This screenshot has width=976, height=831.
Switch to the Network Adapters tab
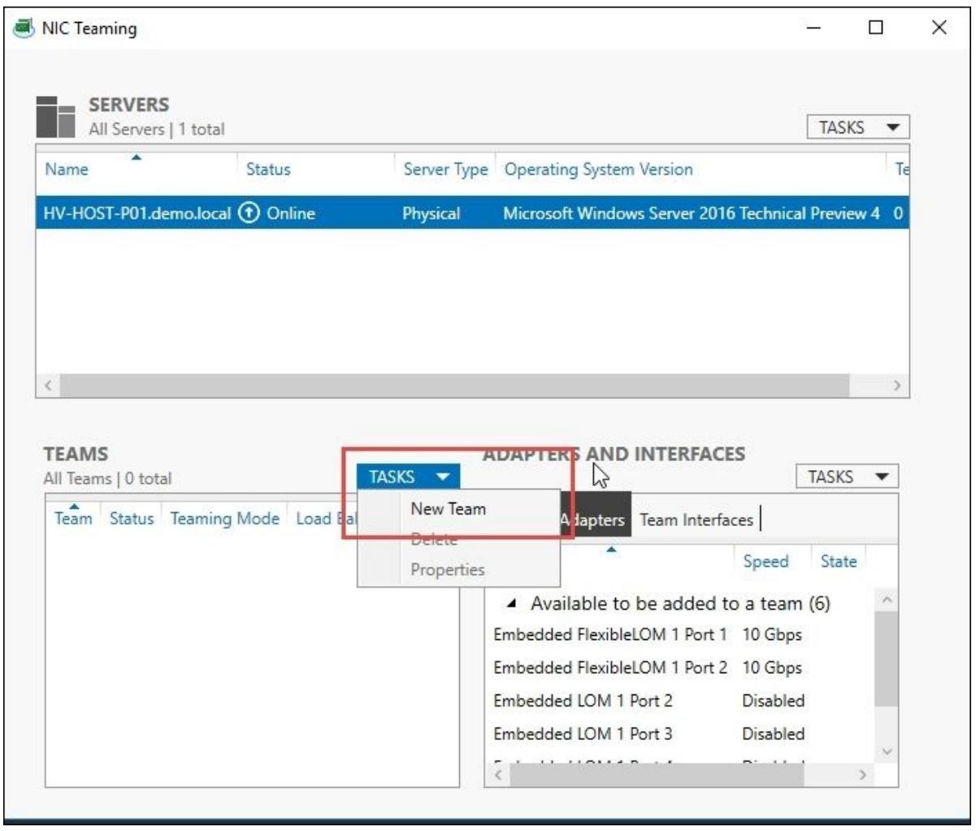(x=595, y=520)
